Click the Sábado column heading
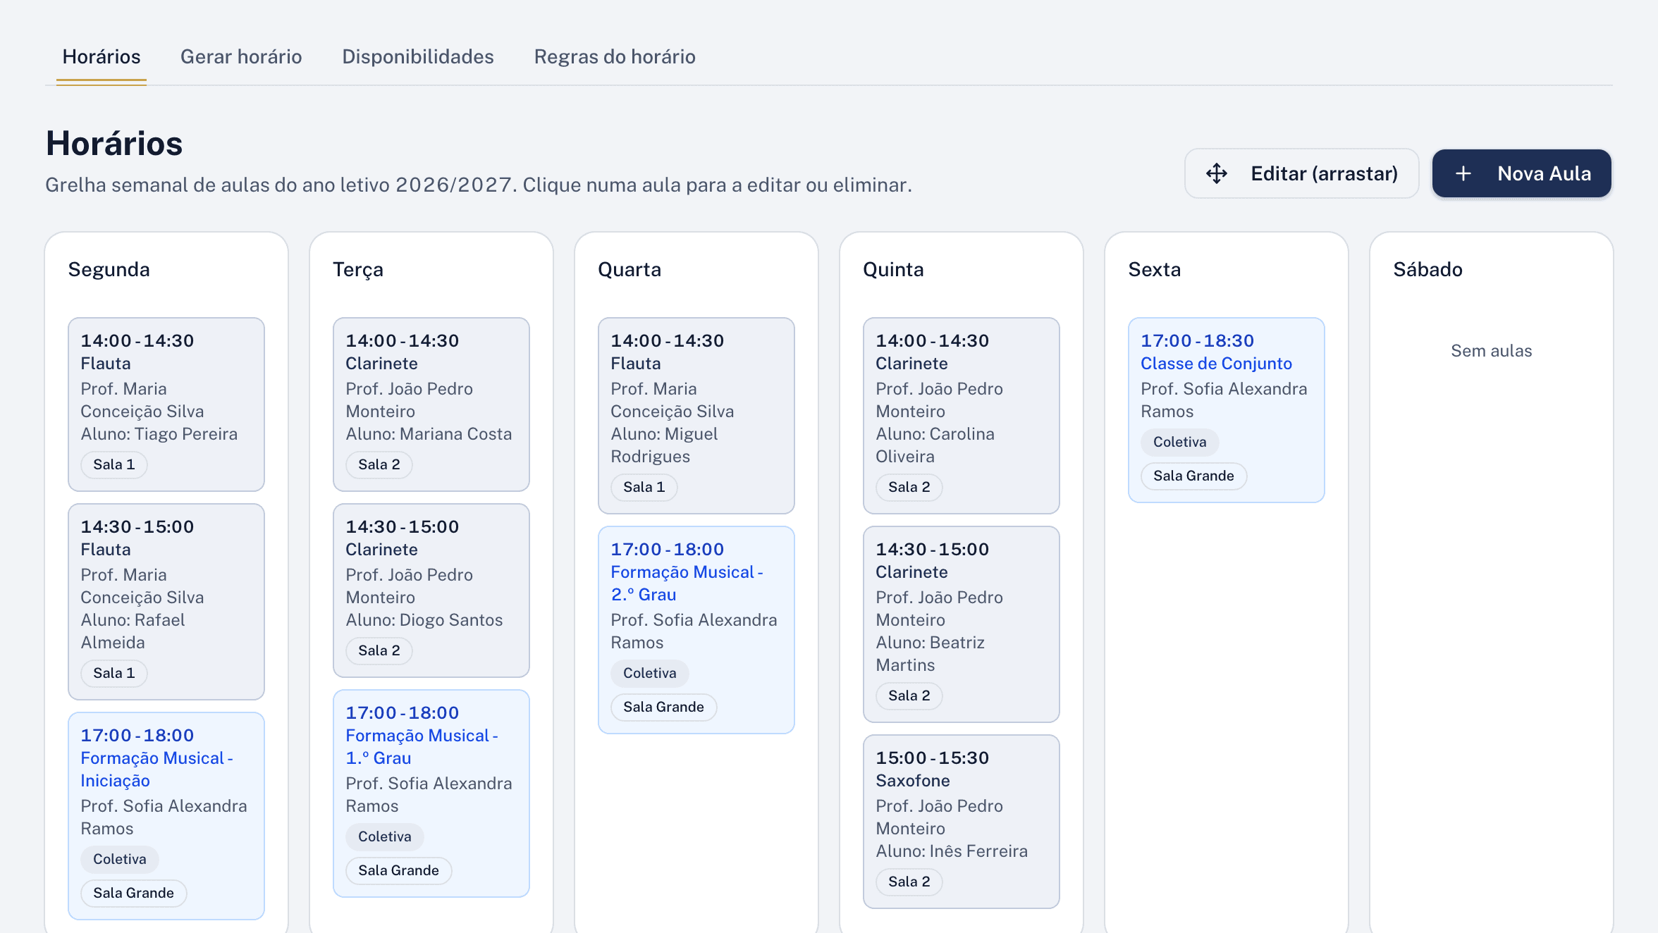Image resolution: width=1658 pixels, height=933 pixels. click(1428, 269)
